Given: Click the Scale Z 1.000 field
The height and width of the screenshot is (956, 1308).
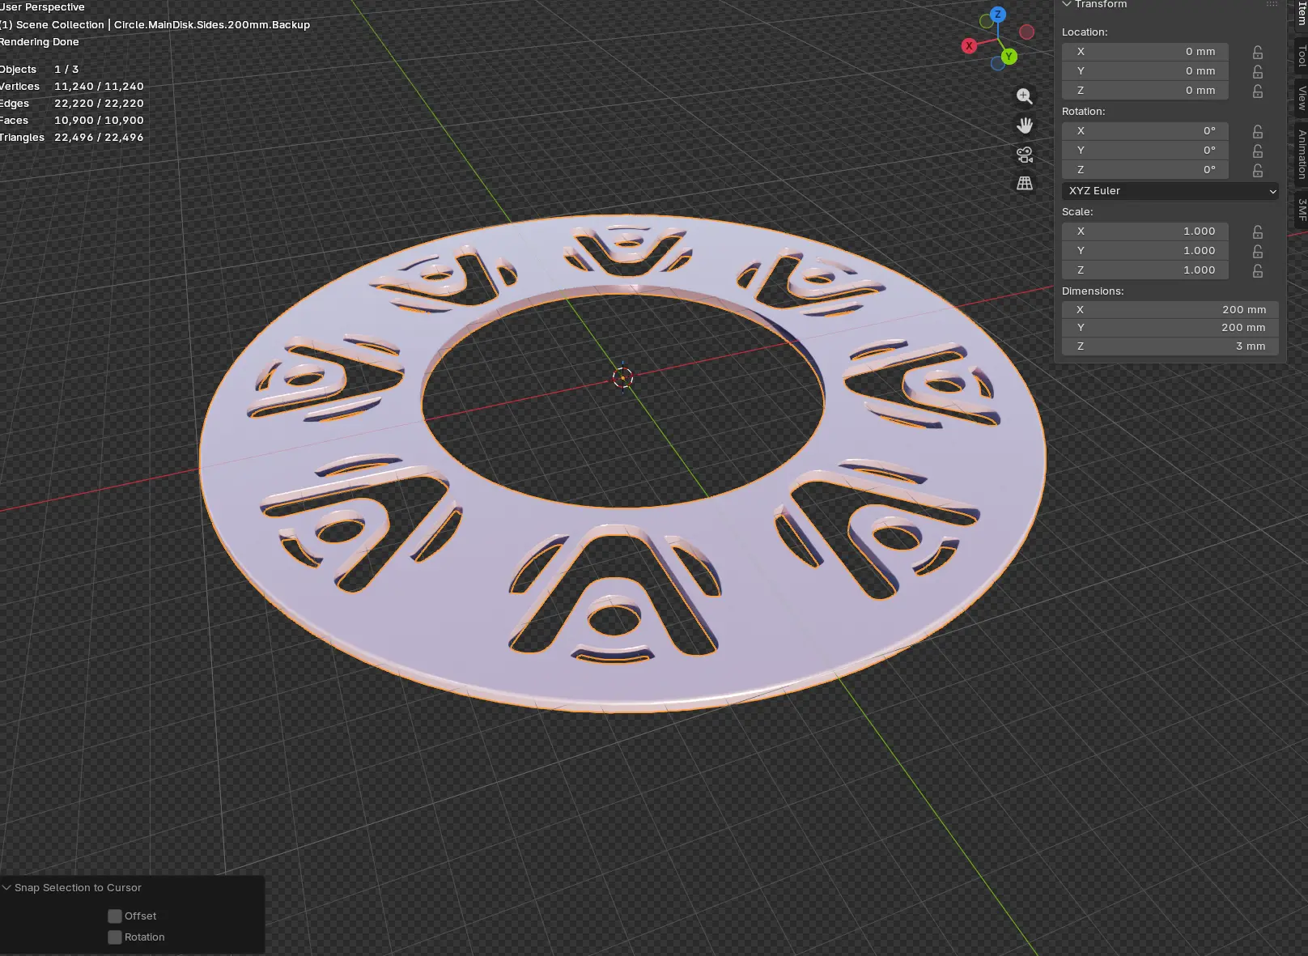Looking at the screenshot, I should [1145, 270].
